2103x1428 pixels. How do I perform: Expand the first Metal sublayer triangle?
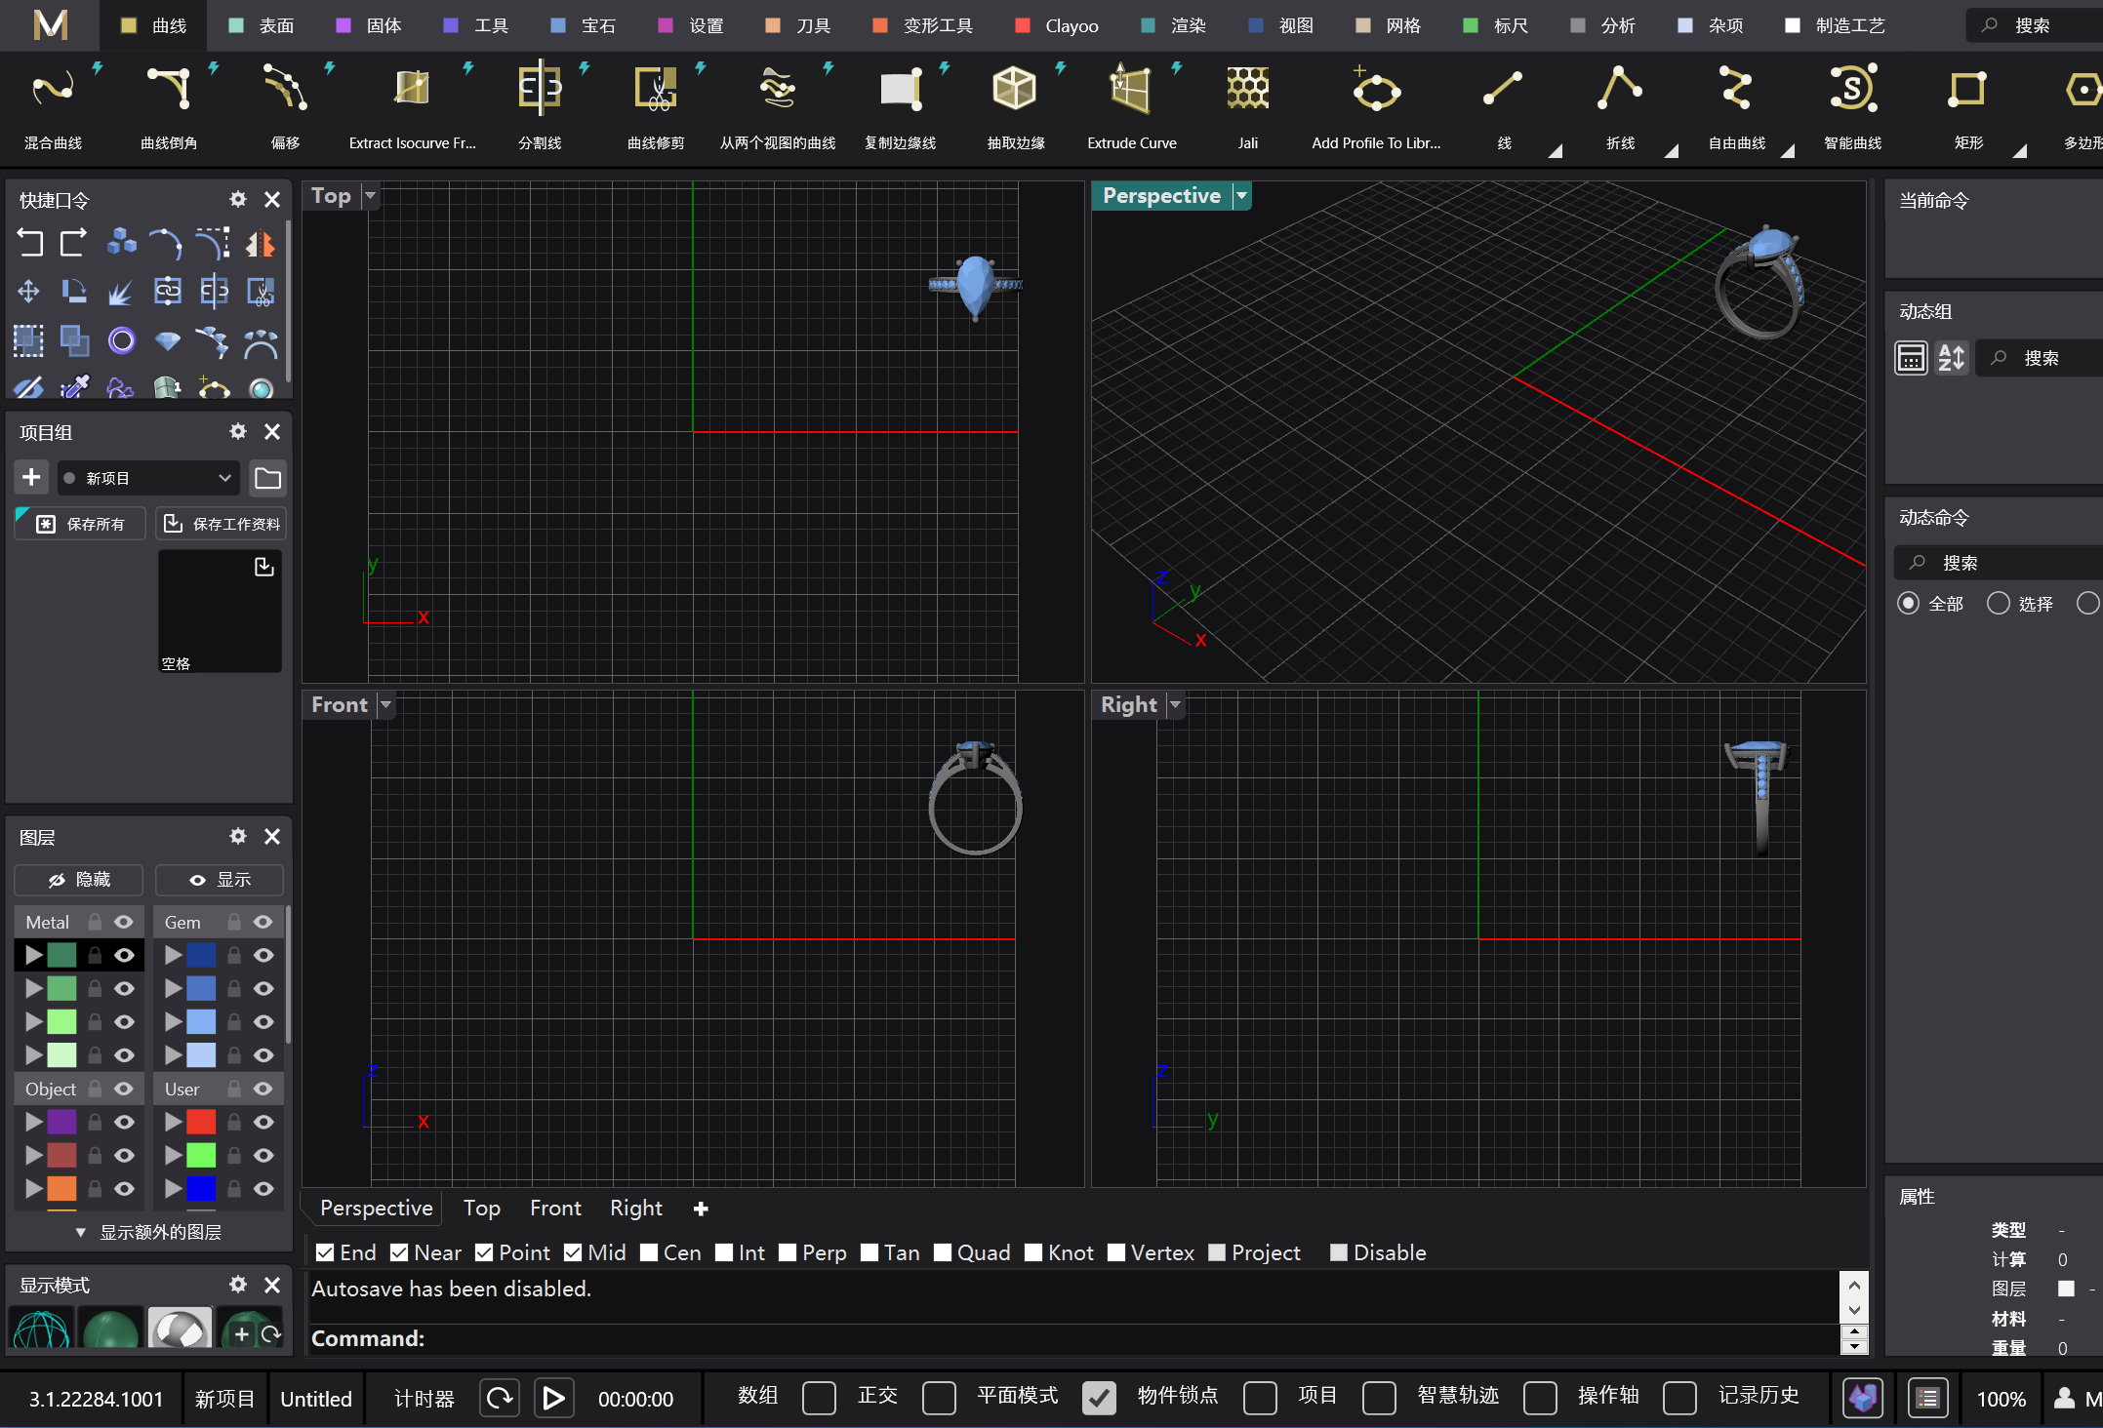tap(34, 955)
